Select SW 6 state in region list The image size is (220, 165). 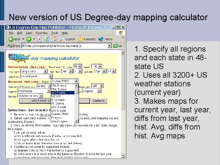click(x=63, y=111)
